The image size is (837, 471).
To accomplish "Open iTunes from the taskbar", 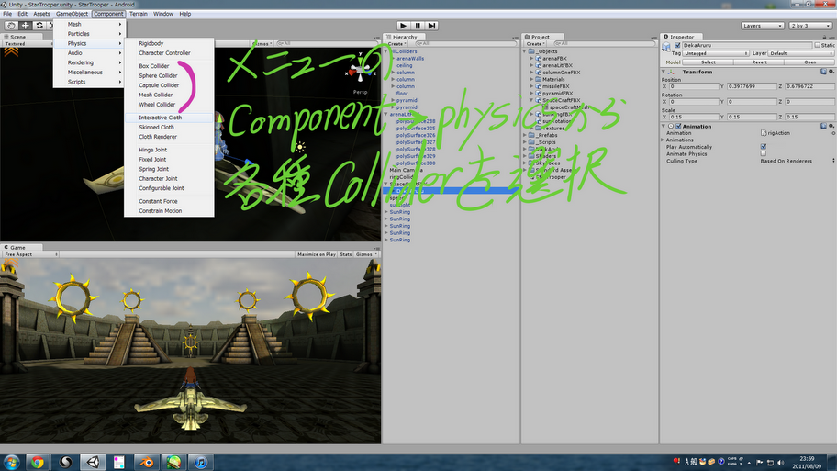I will click(201, 462).
